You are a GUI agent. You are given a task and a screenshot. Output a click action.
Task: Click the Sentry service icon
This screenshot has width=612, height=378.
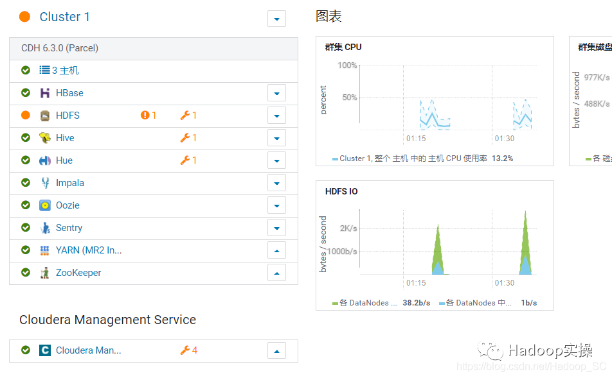click(45, 228)
